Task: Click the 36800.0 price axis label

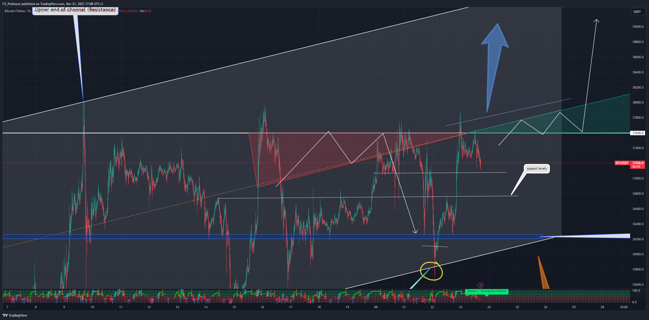Action: point(638,194)
